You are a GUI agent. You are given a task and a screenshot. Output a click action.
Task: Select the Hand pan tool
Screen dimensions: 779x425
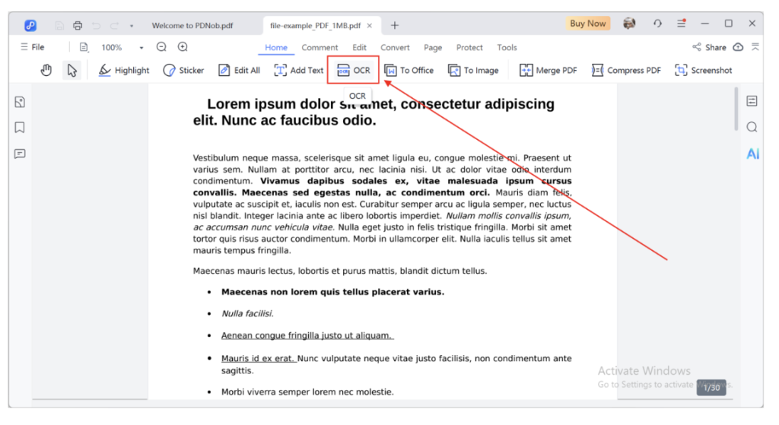point(46,70)
